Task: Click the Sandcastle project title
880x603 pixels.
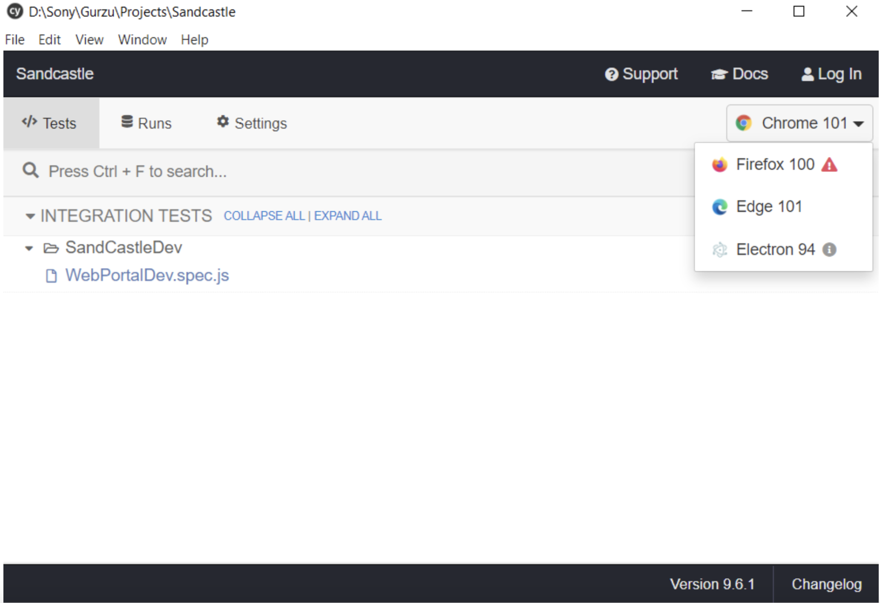Action: click(55, 74)
